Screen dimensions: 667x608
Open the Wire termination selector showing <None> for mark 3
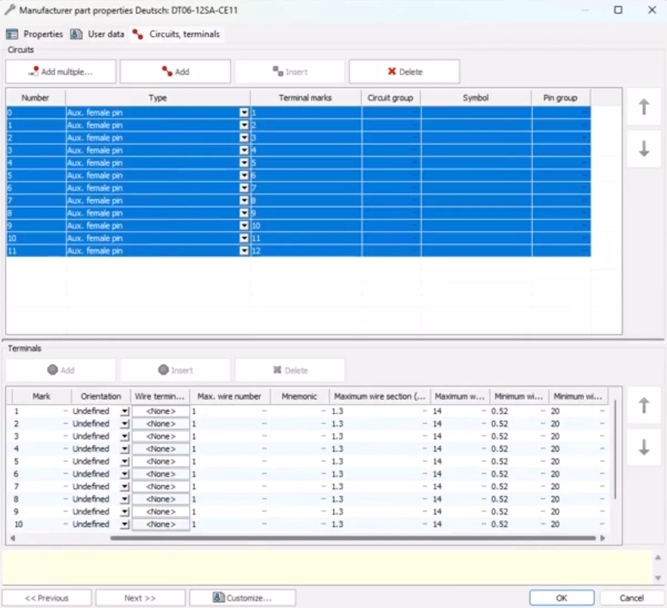(161, 436)
